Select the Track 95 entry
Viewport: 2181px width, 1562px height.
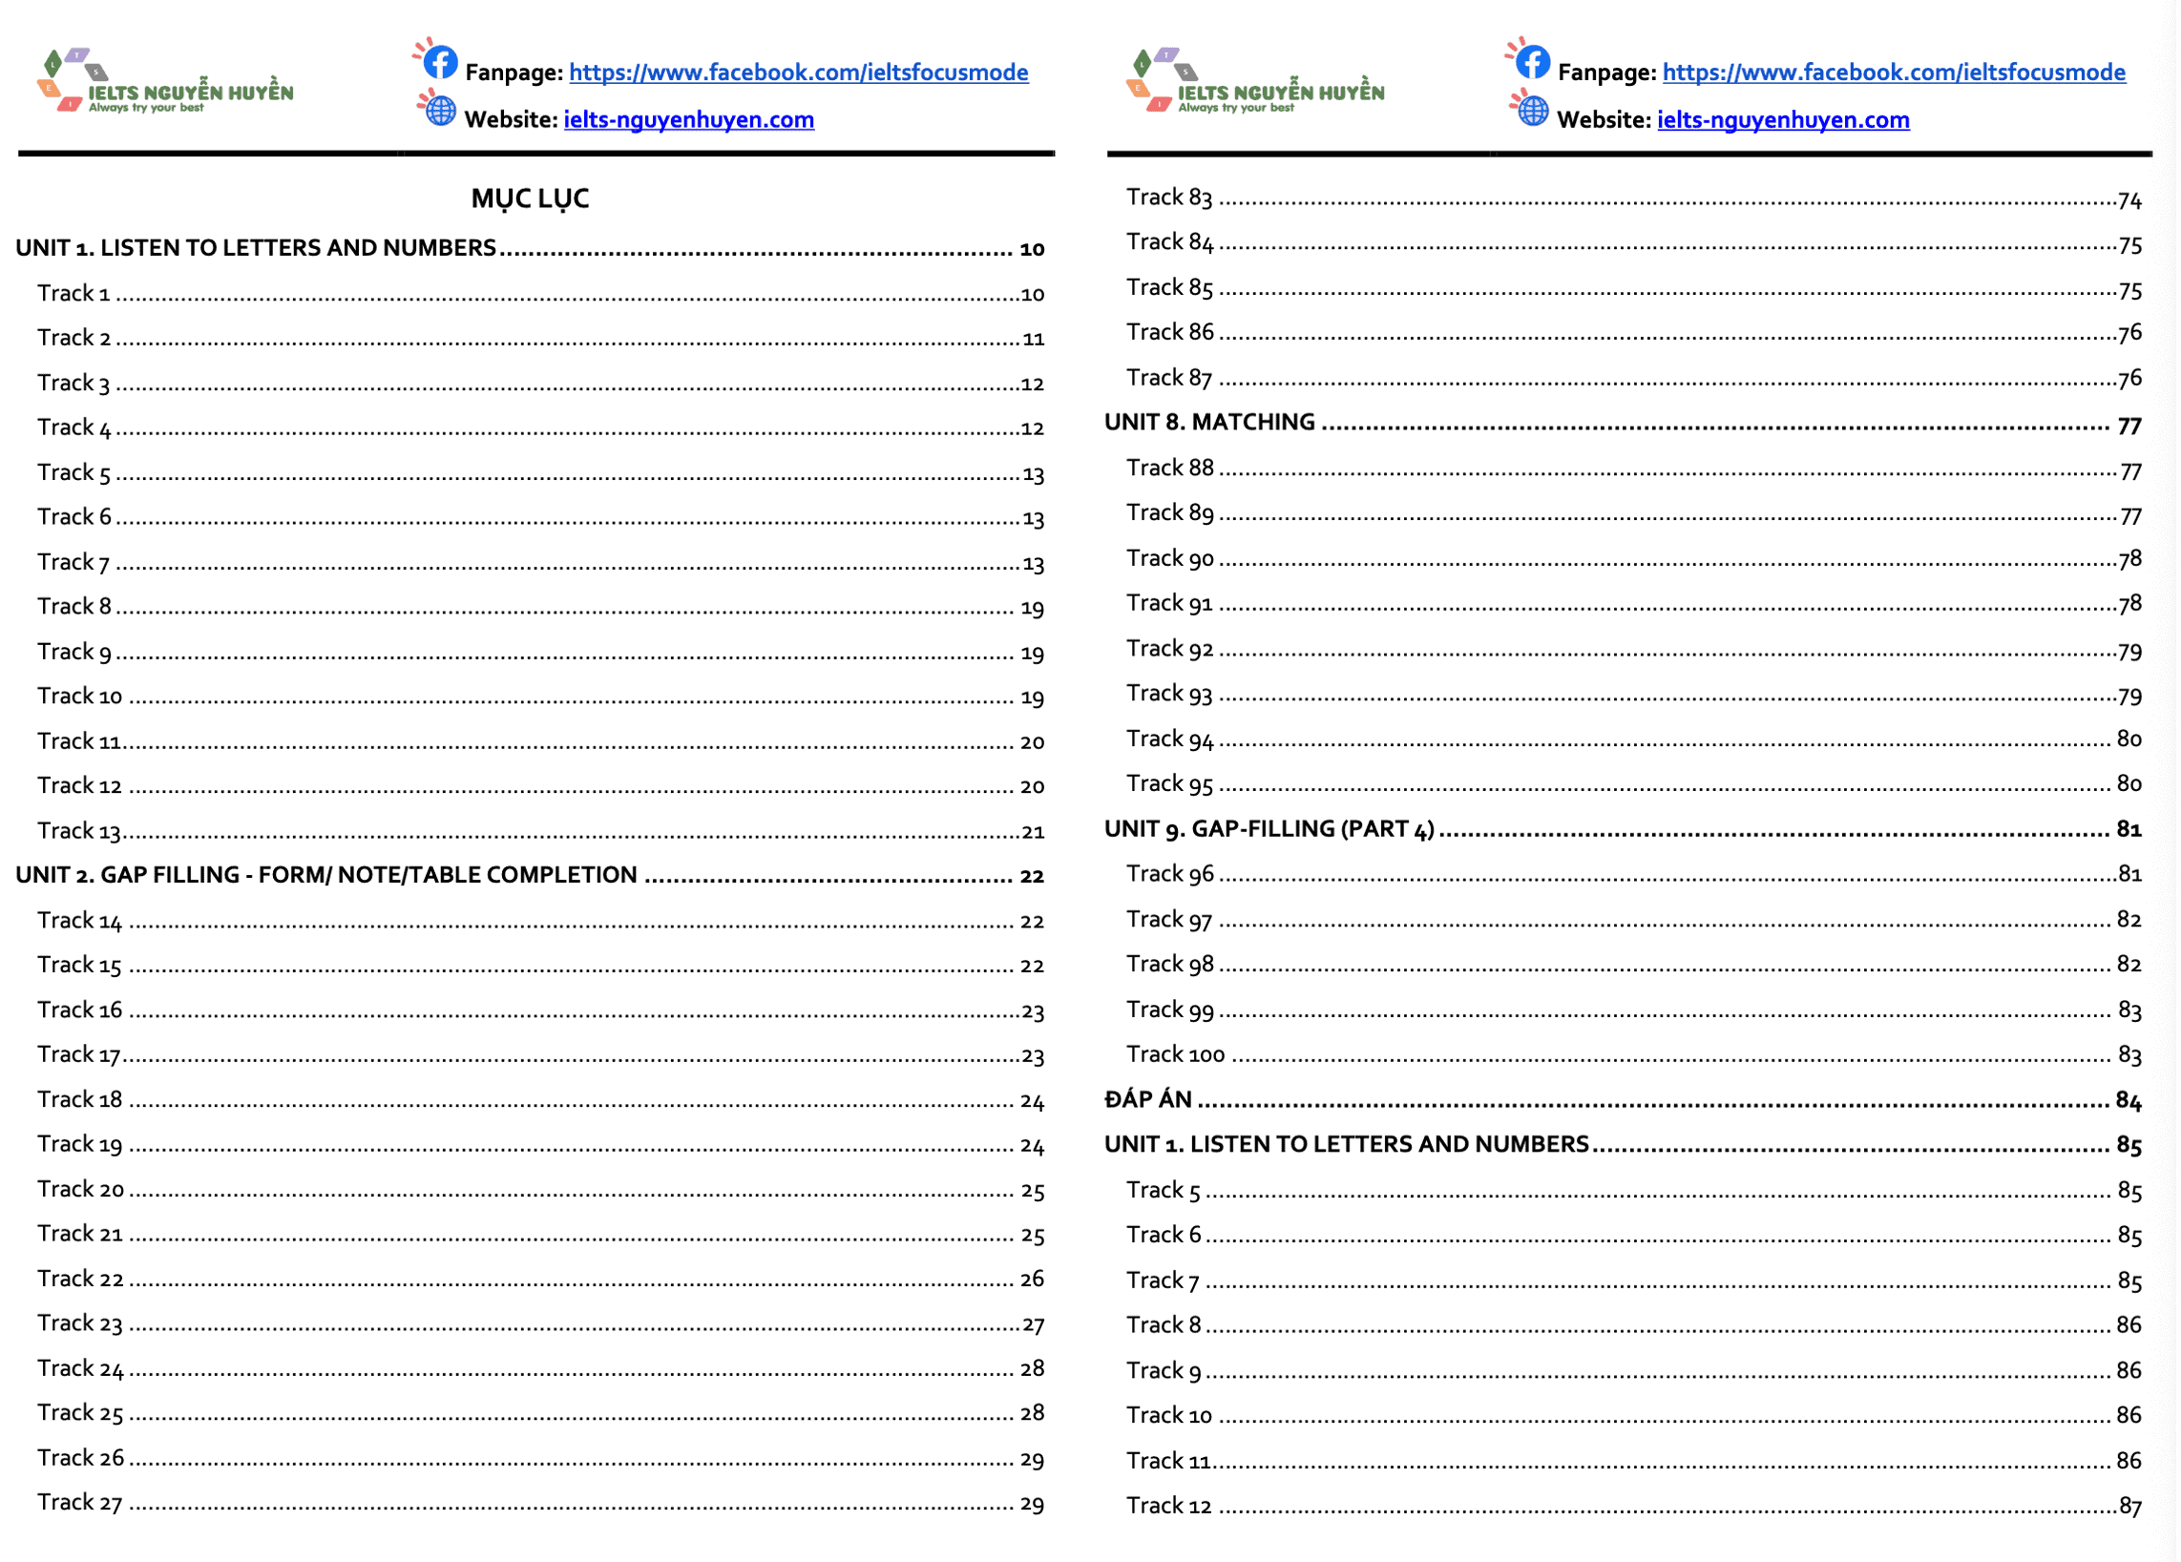(1634, 783)
